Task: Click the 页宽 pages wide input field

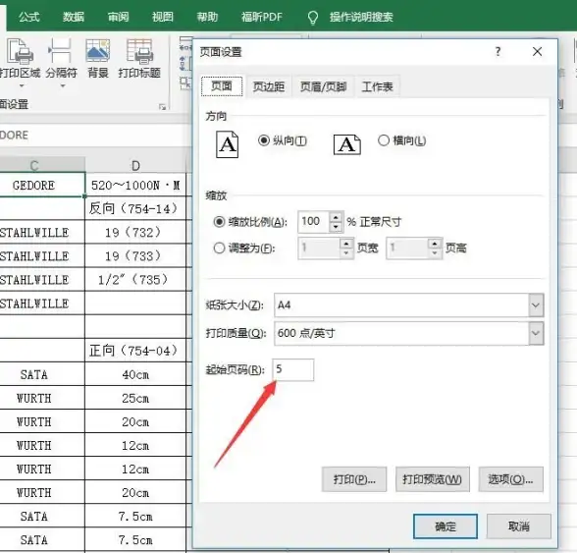Action: pyautogui.click(x=320, y=249)
